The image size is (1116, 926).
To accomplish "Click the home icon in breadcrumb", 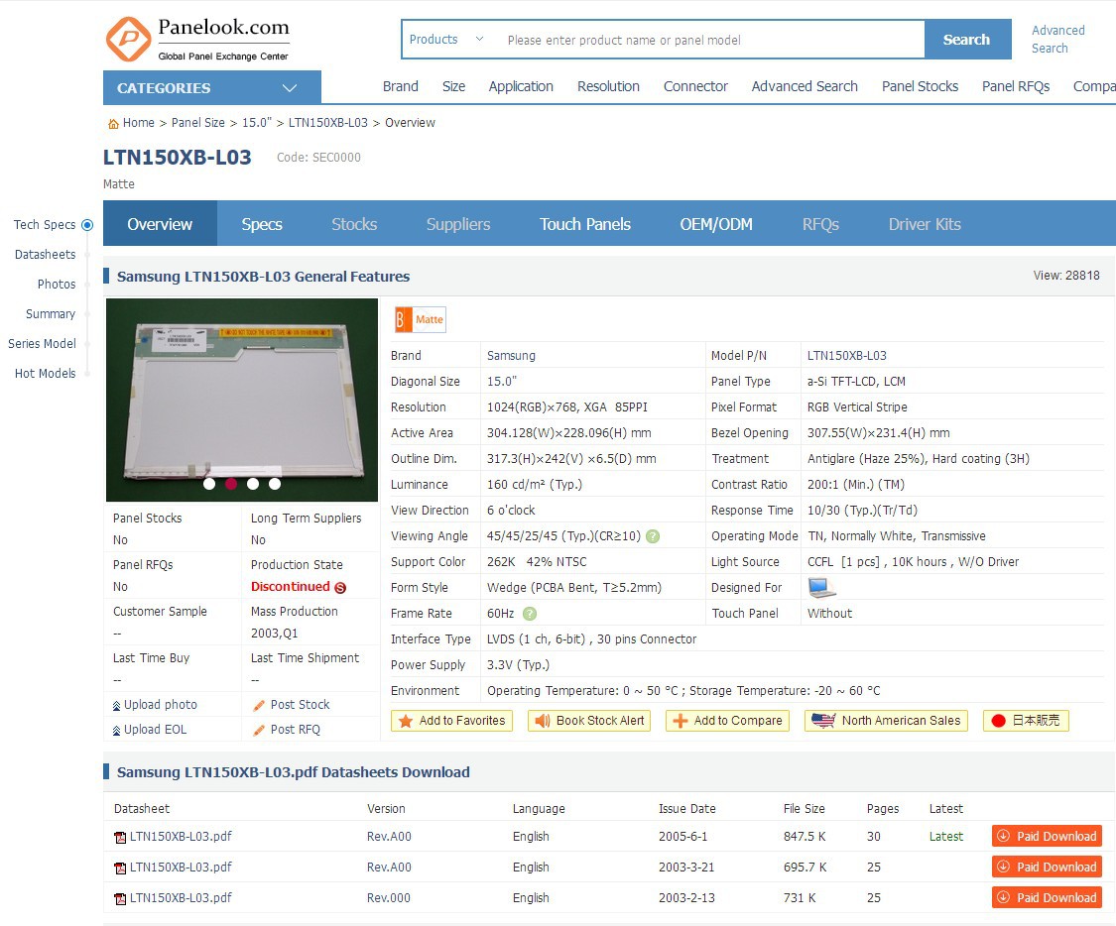I will [113, 124].
